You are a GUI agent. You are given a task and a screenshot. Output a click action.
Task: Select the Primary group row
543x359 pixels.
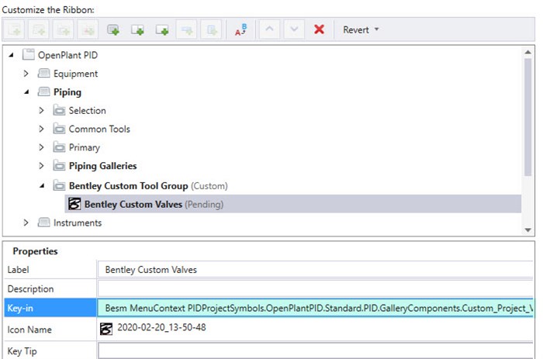[84, 147]
